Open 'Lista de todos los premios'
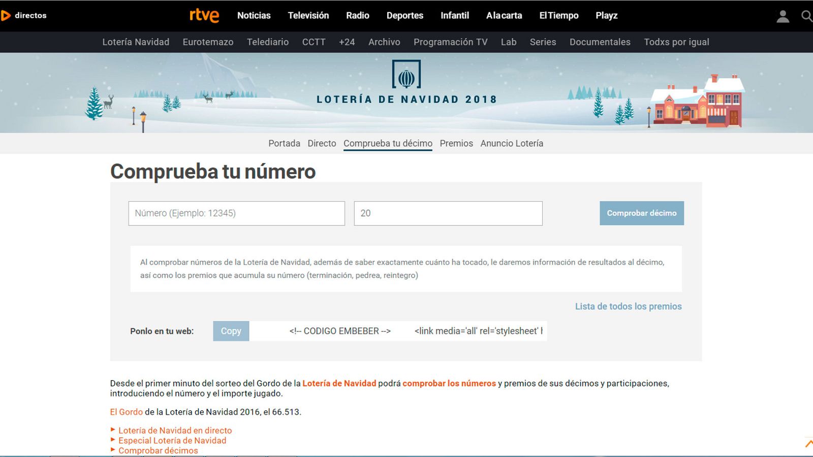This screenshot has height=457, width=813. tap(629, 306)
